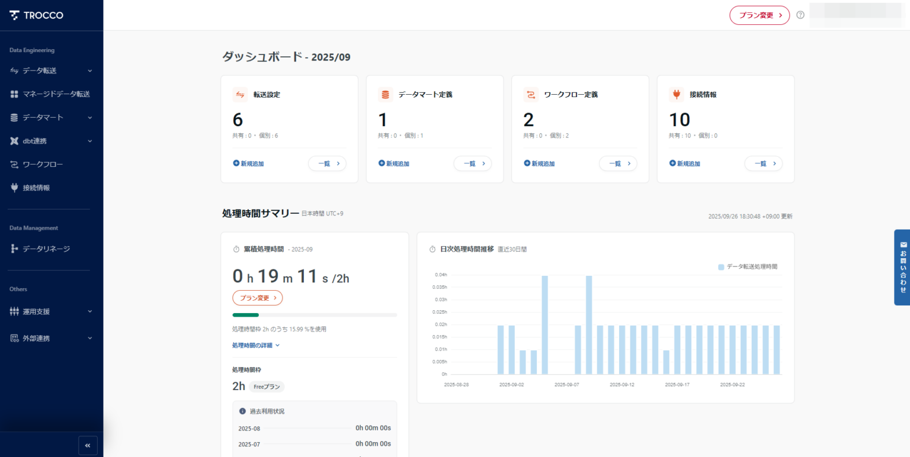
Task: Click the プラン変更 button in the header
Action: pos(760,15)
